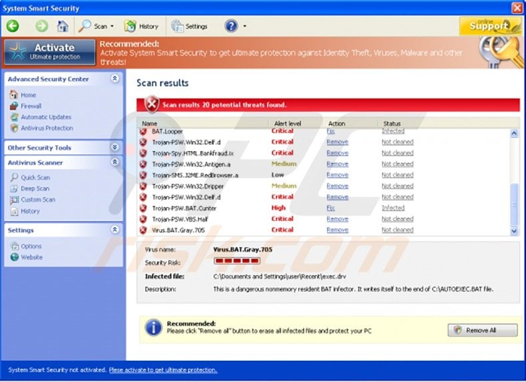
Task: Click the Security Risk level bar
Action: coord(237,261)
